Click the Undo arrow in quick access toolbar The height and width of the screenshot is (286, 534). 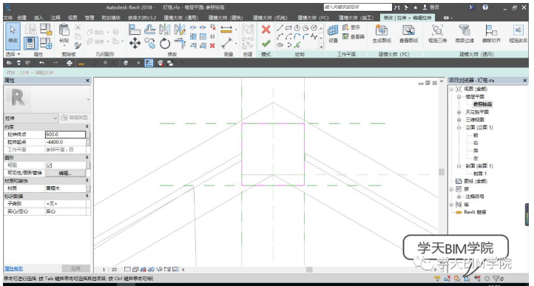[41, 63]
